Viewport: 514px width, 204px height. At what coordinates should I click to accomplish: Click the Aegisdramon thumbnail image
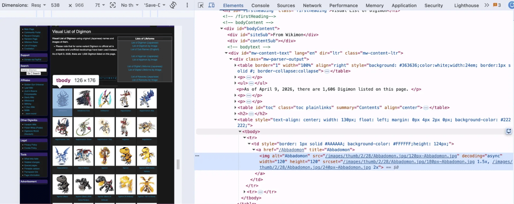147,127
